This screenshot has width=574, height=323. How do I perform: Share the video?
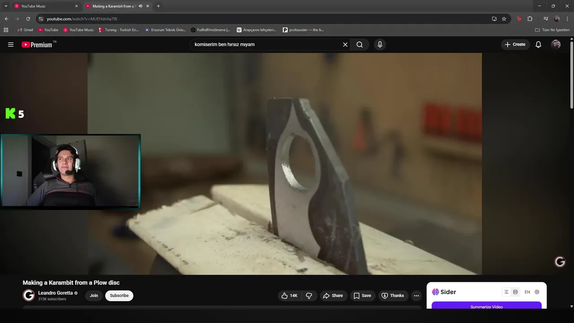333,296
